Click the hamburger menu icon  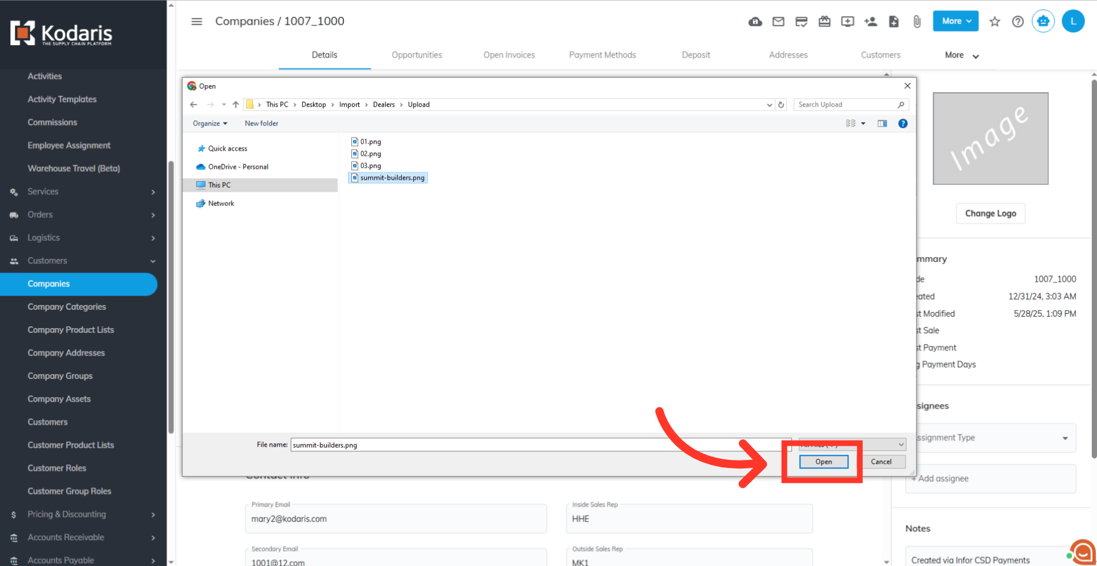tap(197, 22)
